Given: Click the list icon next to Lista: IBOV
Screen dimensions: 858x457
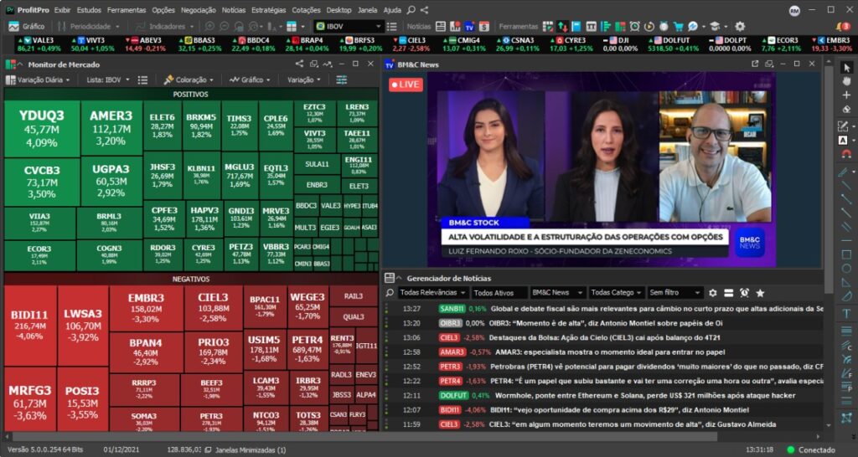Looking at the screenshot, I should click(142, 80).
